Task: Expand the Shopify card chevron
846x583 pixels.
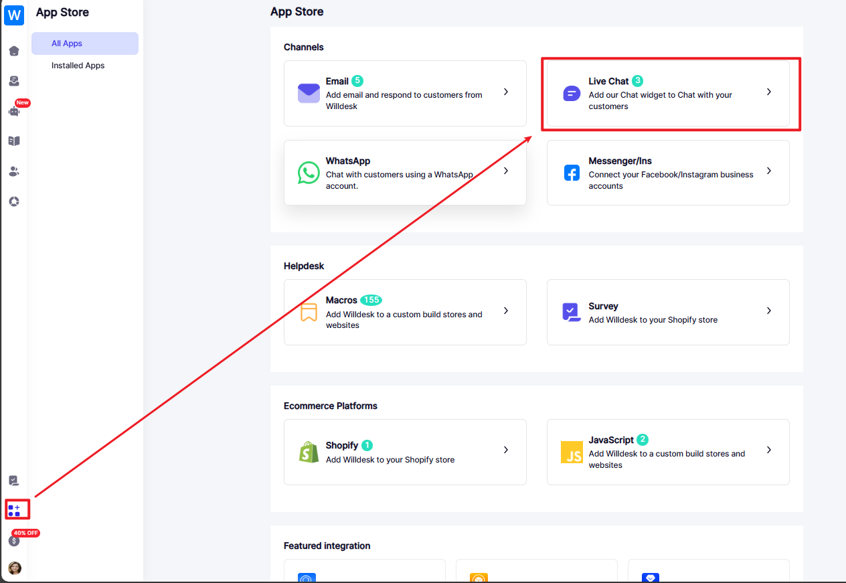Action: (x=506, y=450)
